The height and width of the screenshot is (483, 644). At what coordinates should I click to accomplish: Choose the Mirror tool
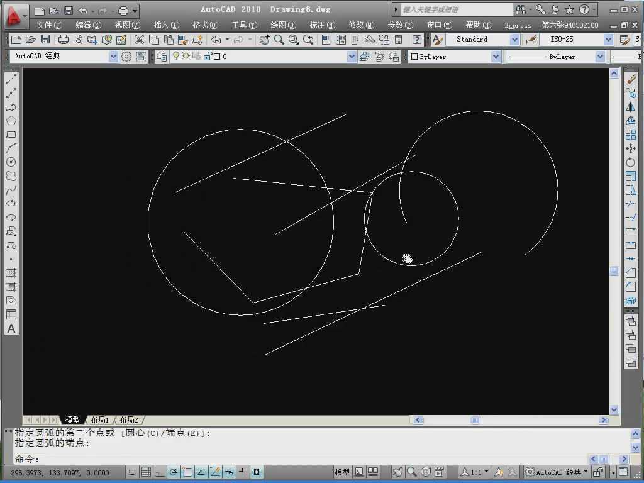(x=631, y=107)
